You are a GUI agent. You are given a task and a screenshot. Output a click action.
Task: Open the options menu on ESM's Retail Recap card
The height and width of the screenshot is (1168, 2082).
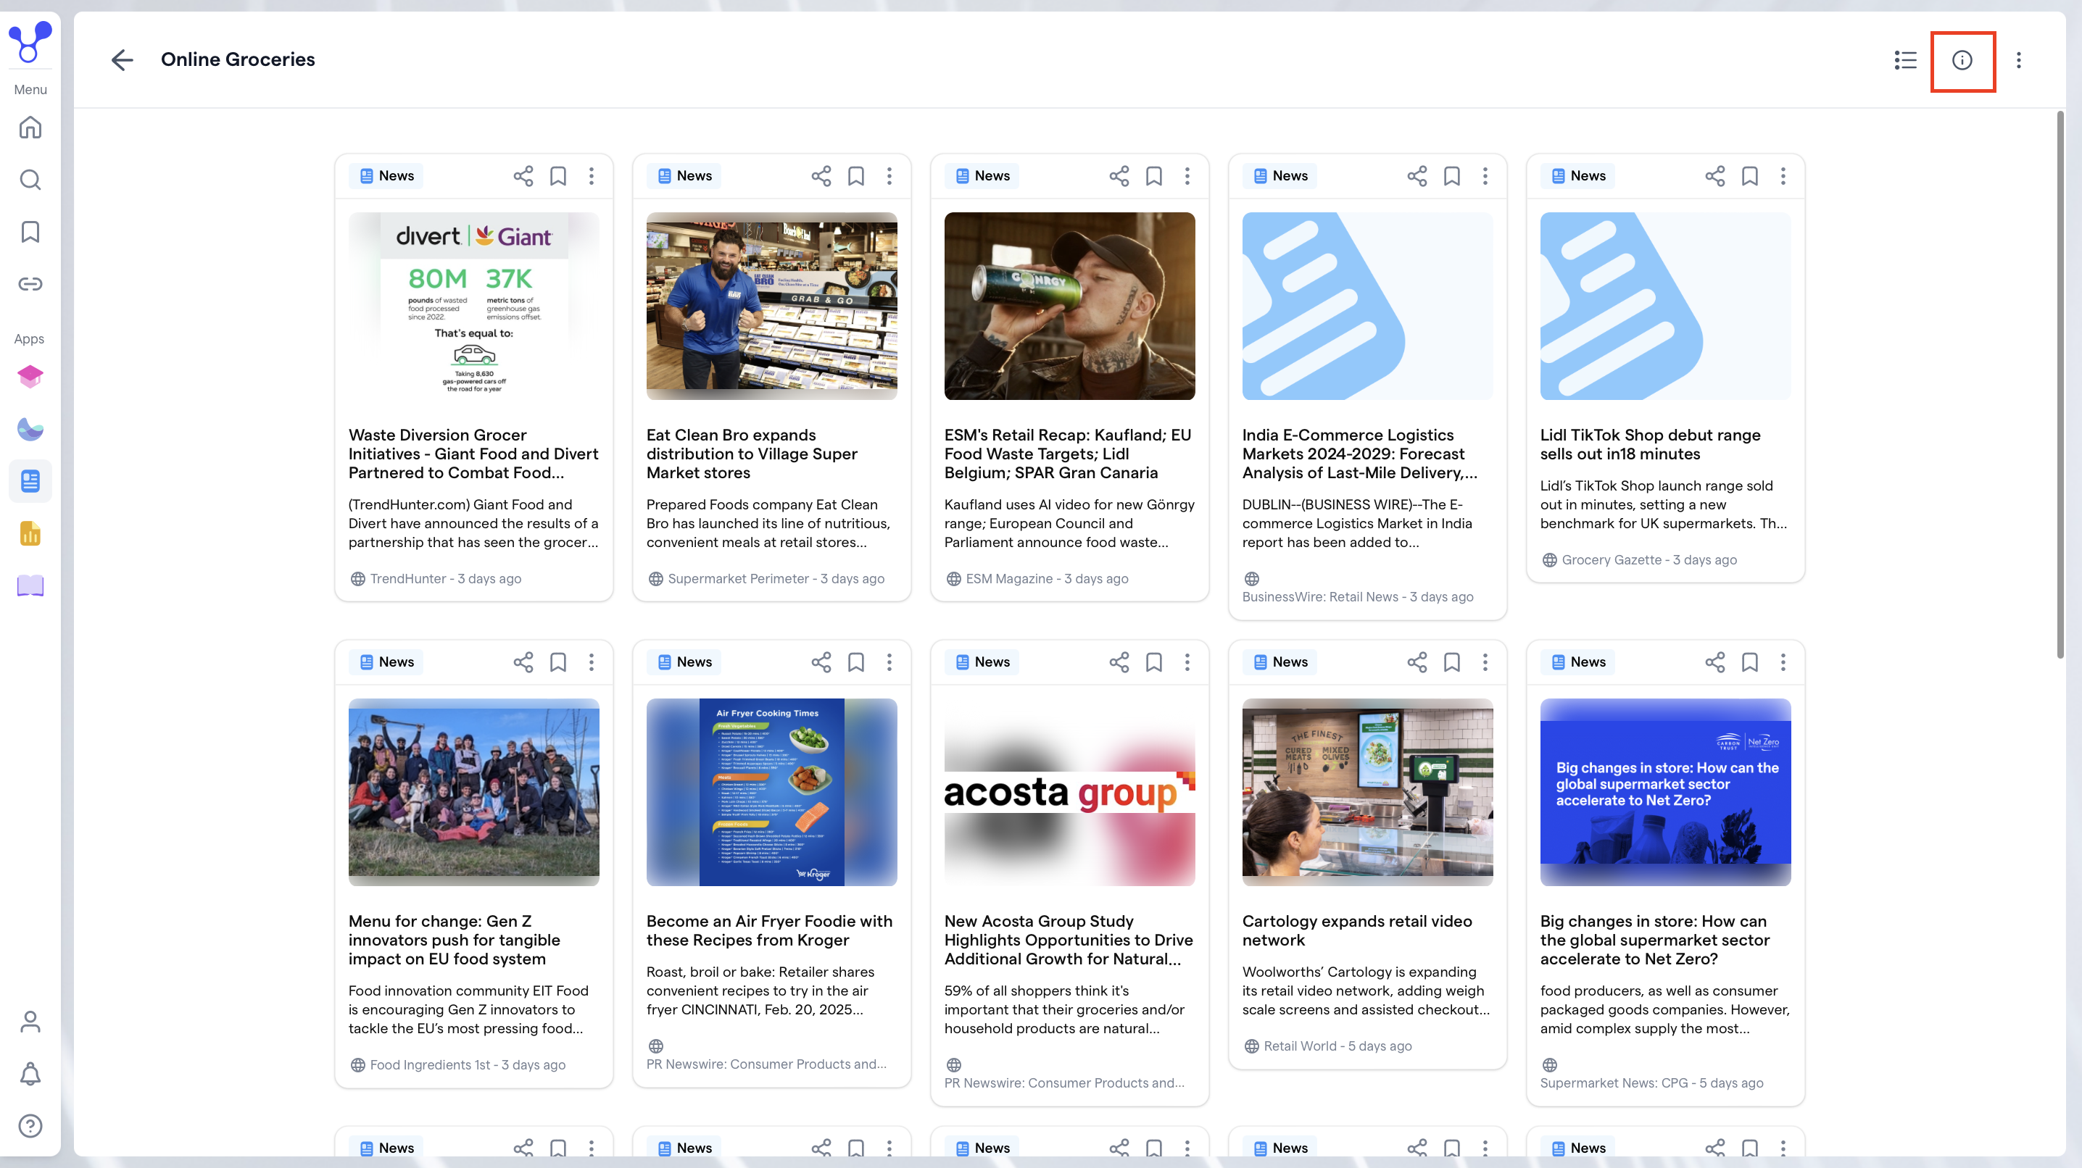coord(1187,176)
